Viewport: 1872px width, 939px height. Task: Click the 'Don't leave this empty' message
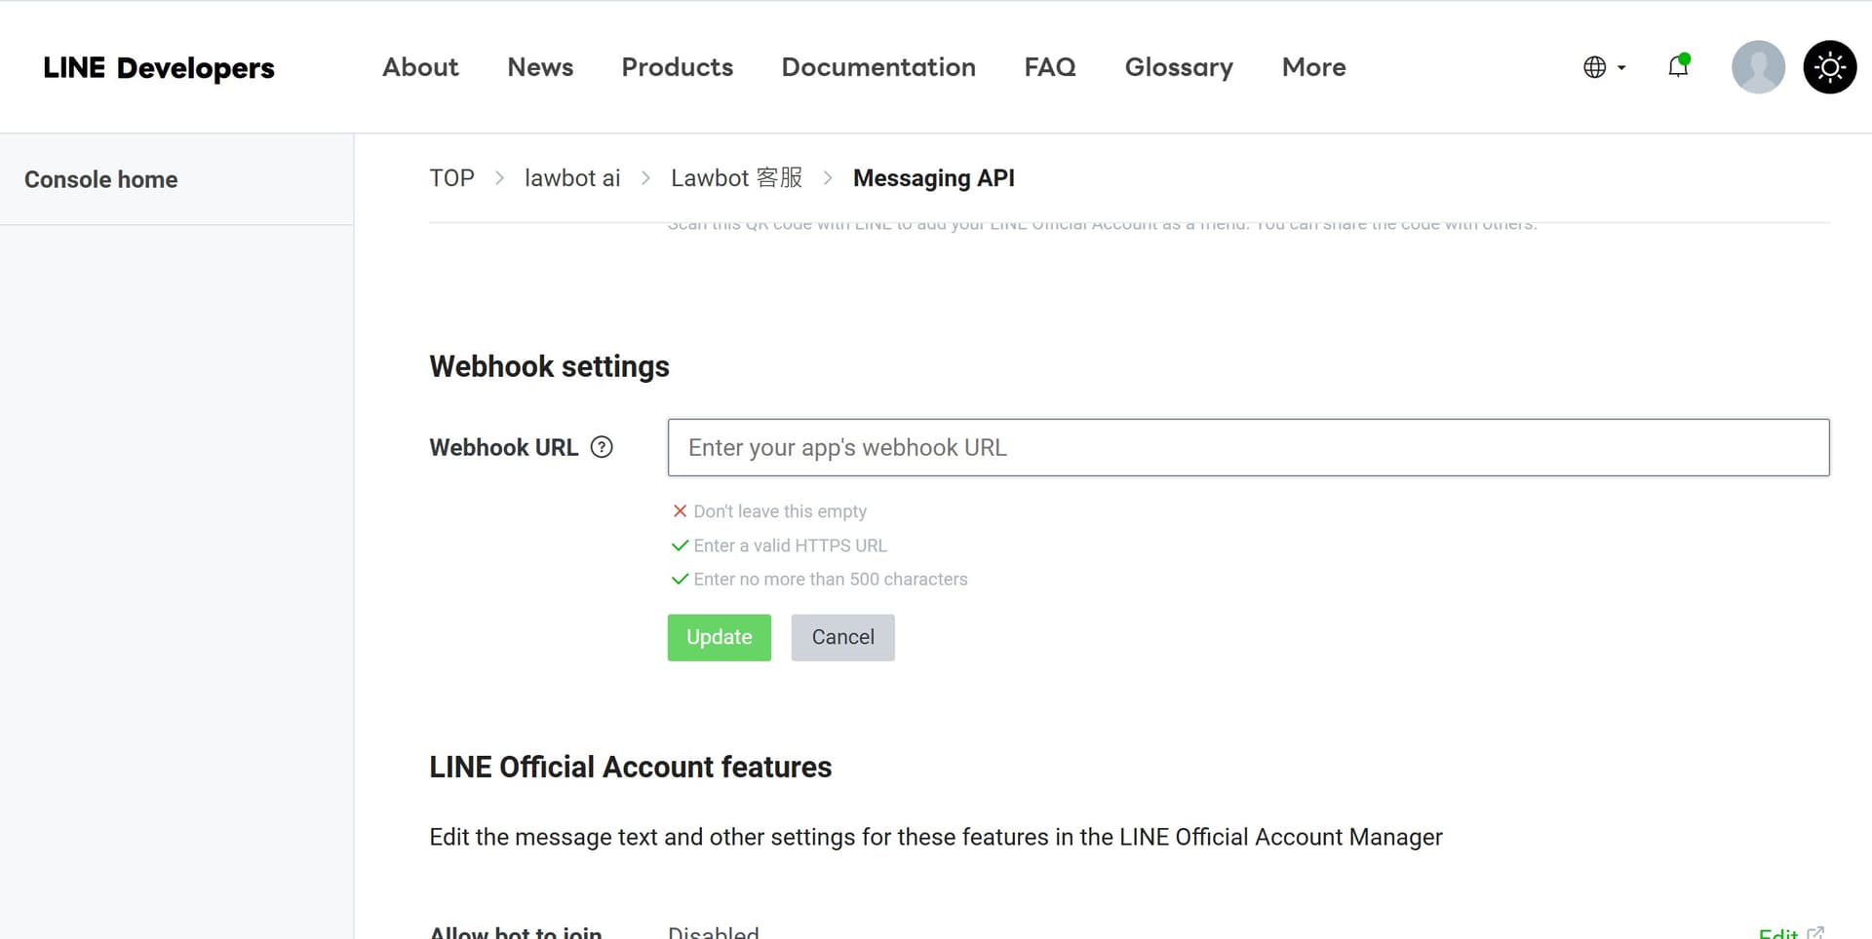[x=780, y=511]
